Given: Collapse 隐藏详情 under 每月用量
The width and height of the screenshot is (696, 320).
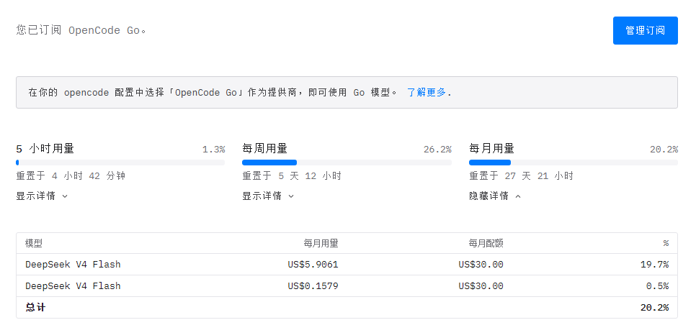Looking at the screenshot, I should 495,196.
